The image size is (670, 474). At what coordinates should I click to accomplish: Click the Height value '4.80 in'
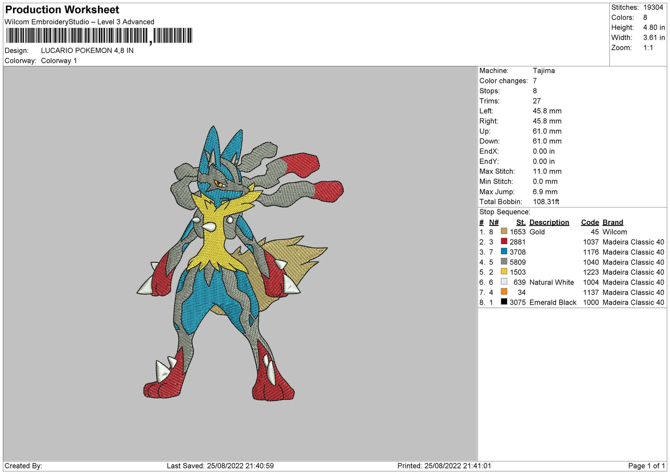click(x=654, y=27)
